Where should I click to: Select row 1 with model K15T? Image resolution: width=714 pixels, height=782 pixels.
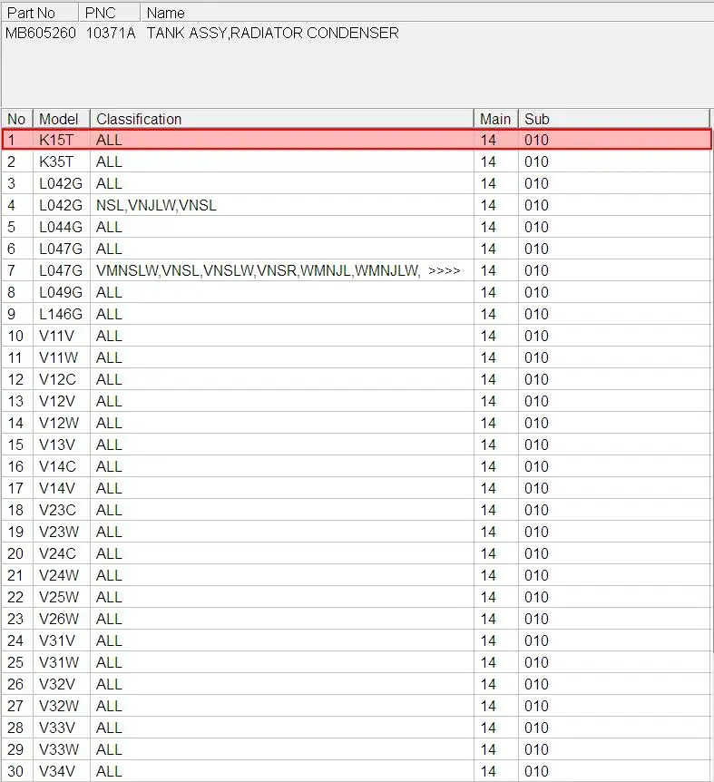pos(357,140)
